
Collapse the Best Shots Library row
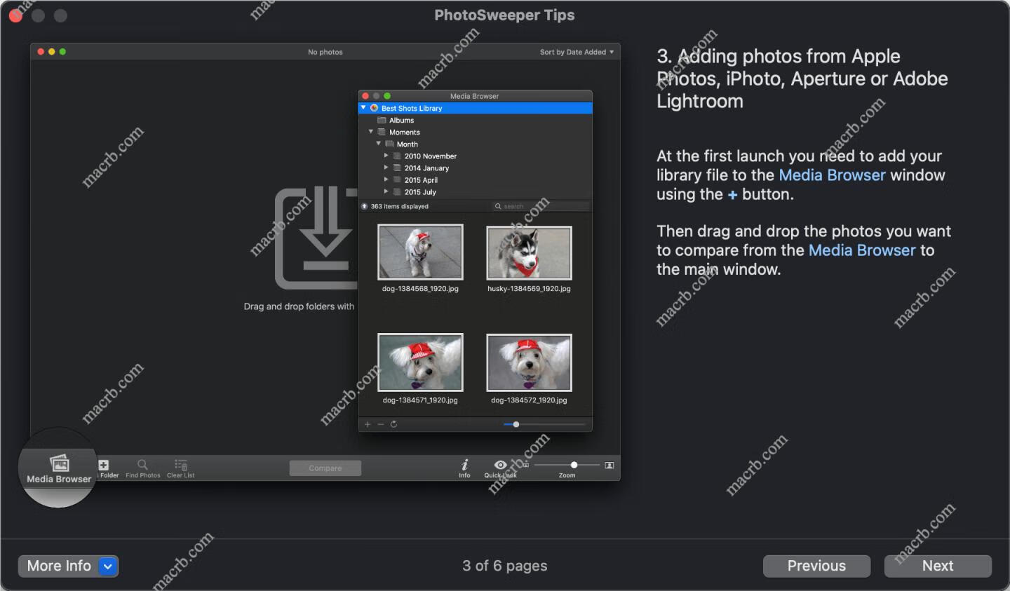pyautogui.click(x=363, y=108)
